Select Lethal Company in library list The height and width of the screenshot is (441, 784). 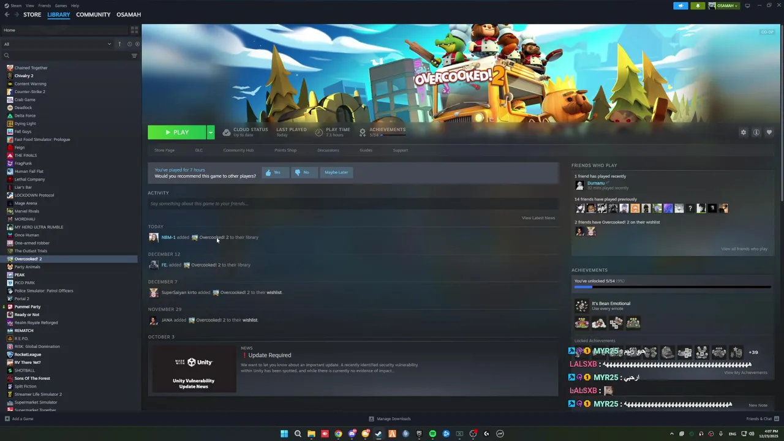pos(29,179)
